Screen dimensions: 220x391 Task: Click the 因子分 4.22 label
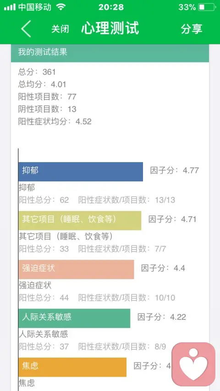(162, 317)
